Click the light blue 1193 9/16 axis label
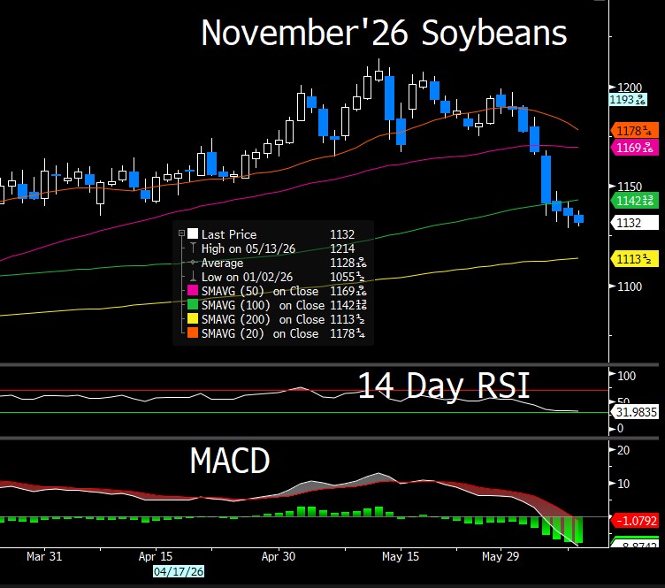Screen dimensions: 665x588 point(628,100)
